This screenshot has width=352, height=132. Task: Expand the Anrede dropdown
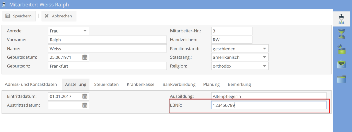pos(85,31)
